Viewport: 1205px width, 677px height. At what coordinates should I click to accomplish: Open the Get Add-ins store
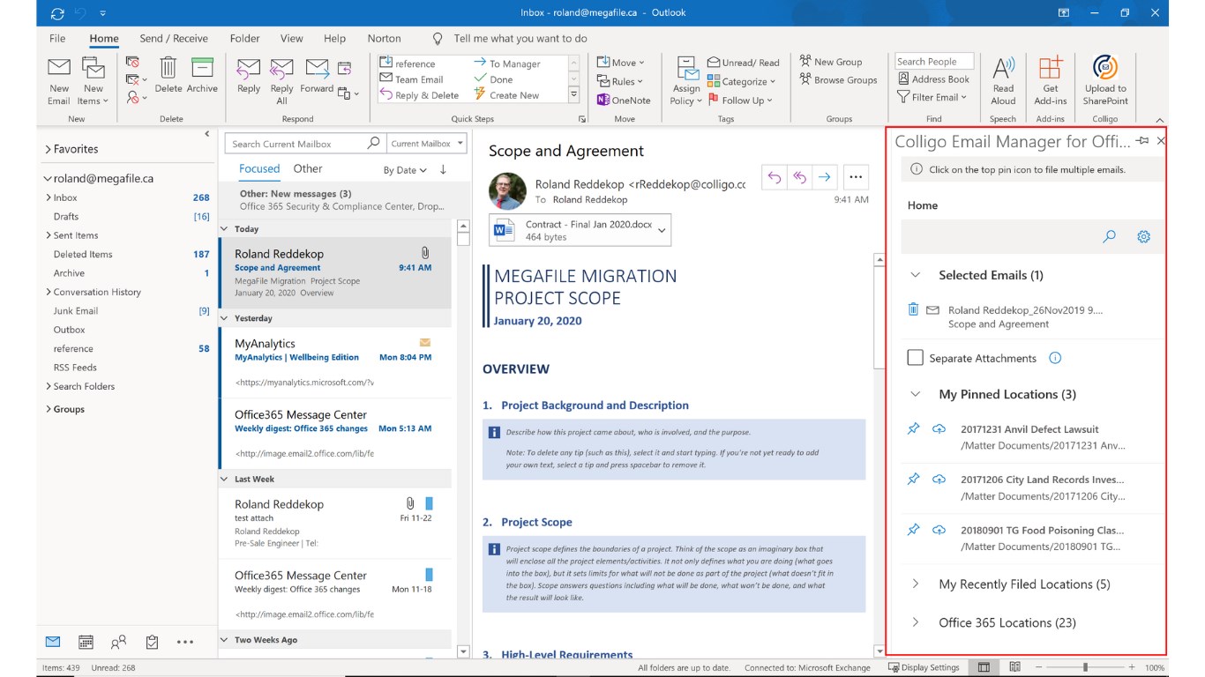(1051, 80)
